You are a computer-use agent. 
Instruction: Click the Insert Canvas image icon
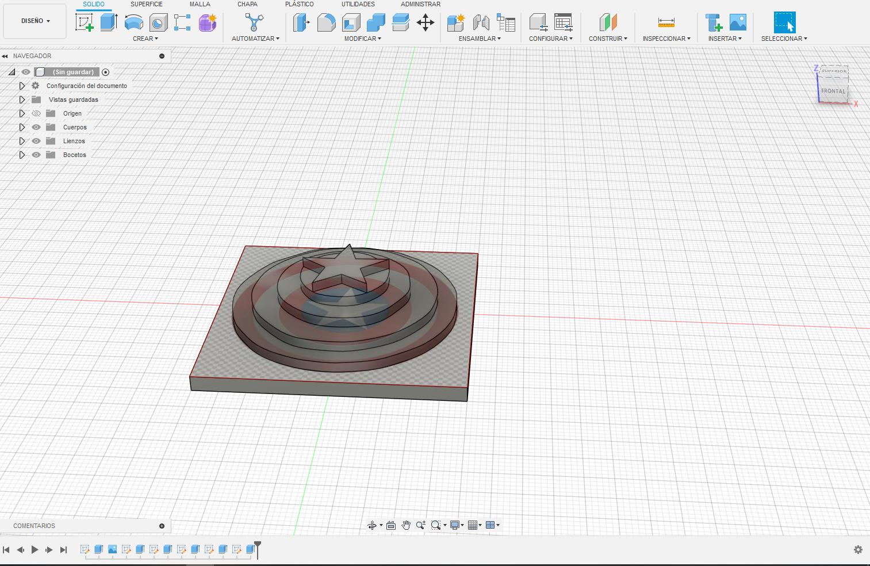[738, 22]
